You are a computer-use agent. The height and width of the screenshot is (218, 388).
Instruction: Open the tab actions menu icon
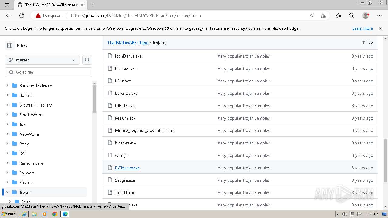(x=7, y=5)
